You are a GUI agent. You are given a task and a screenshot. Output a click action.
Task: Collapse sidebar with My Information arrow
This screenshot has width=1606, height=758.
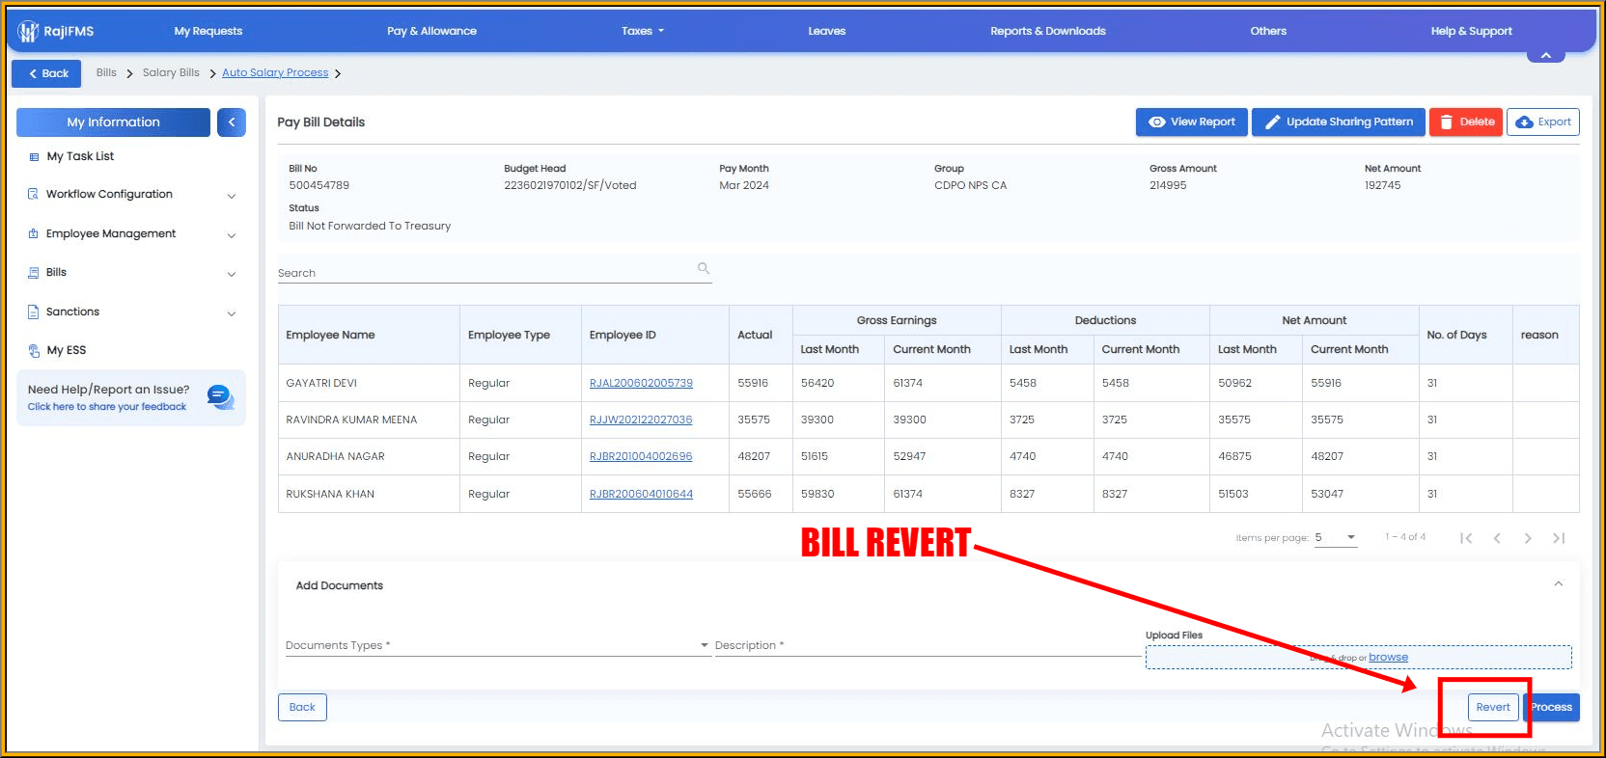(x=232, y=122)
